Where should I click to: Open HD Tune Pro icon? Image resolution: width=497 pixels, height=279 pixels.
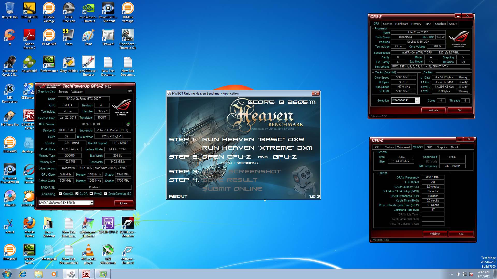click(10, 118)
